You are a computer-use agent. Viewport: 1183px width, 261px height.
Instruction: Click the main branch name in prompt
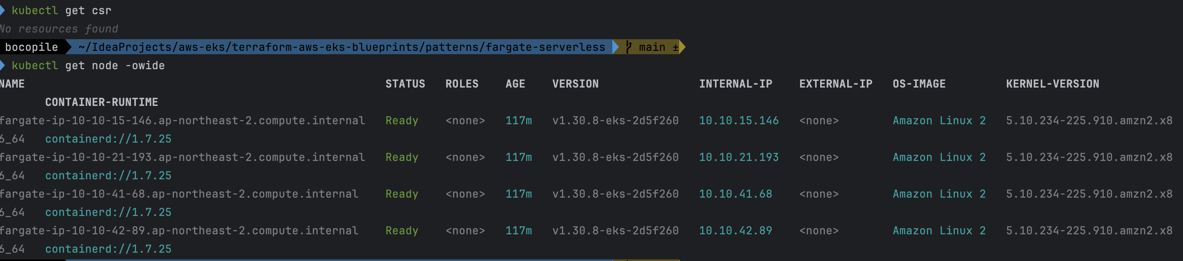[x=652, y=47]
